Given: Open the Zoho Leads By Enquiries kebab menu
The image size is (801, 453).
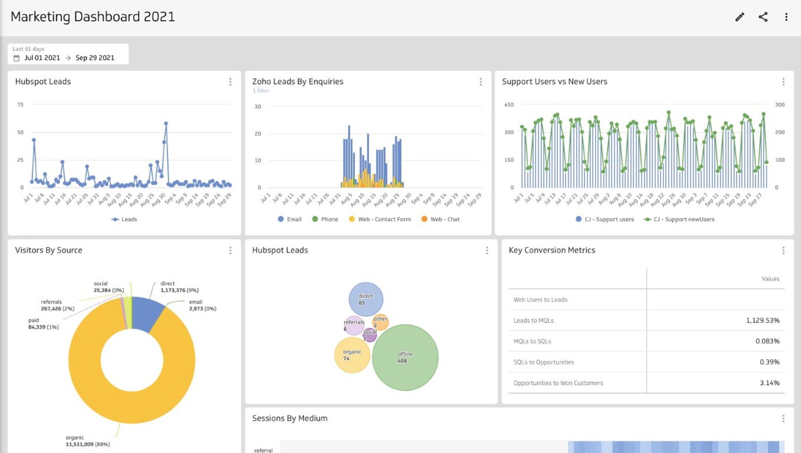Looking at the screenshot, I should [x=480, y=82].
